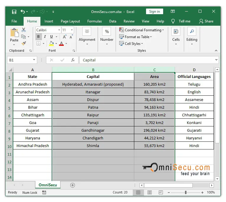Click the cell containing Gandhinagar

tap(93, 130)
